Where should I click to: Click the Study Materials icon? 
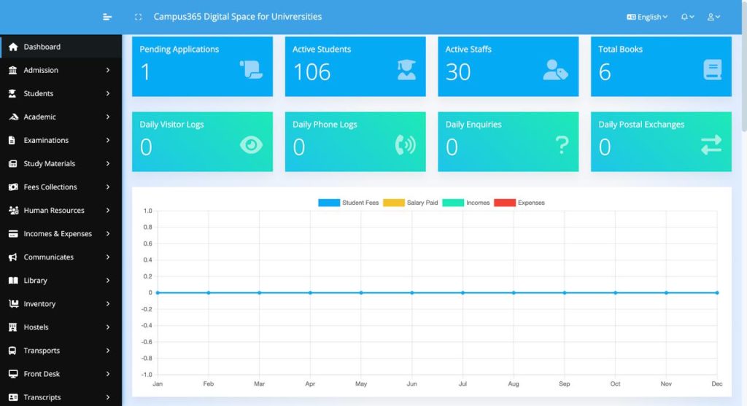pos(13,163)
